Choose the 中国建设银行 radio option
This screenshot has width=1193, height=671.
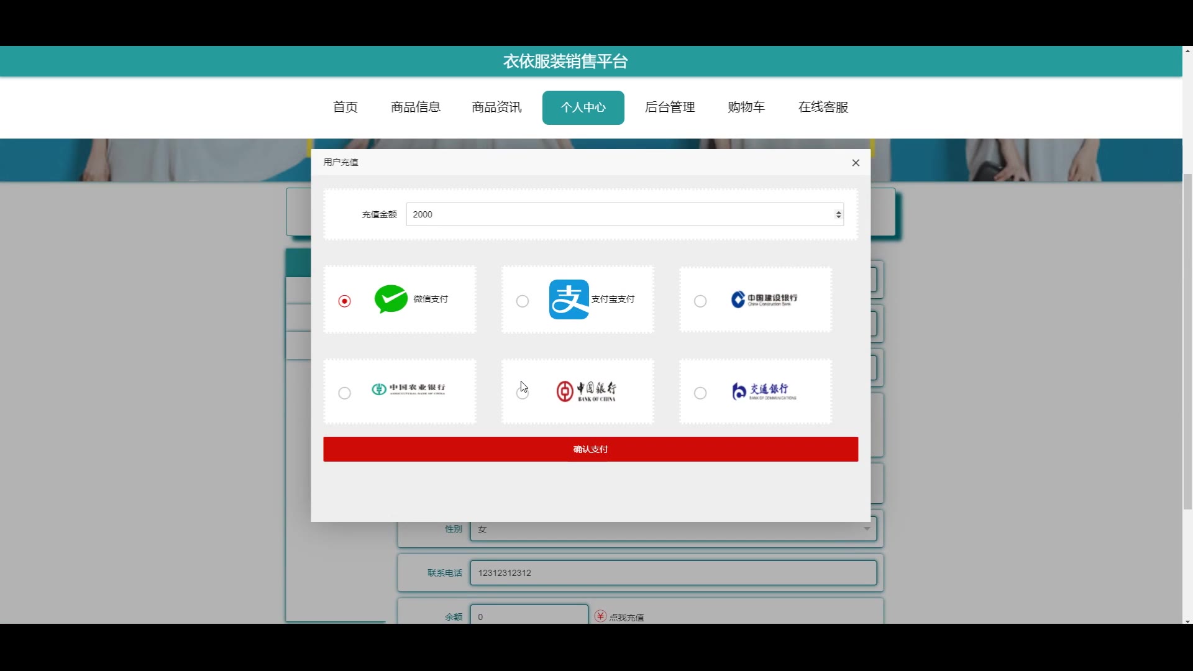click(700, 301)
